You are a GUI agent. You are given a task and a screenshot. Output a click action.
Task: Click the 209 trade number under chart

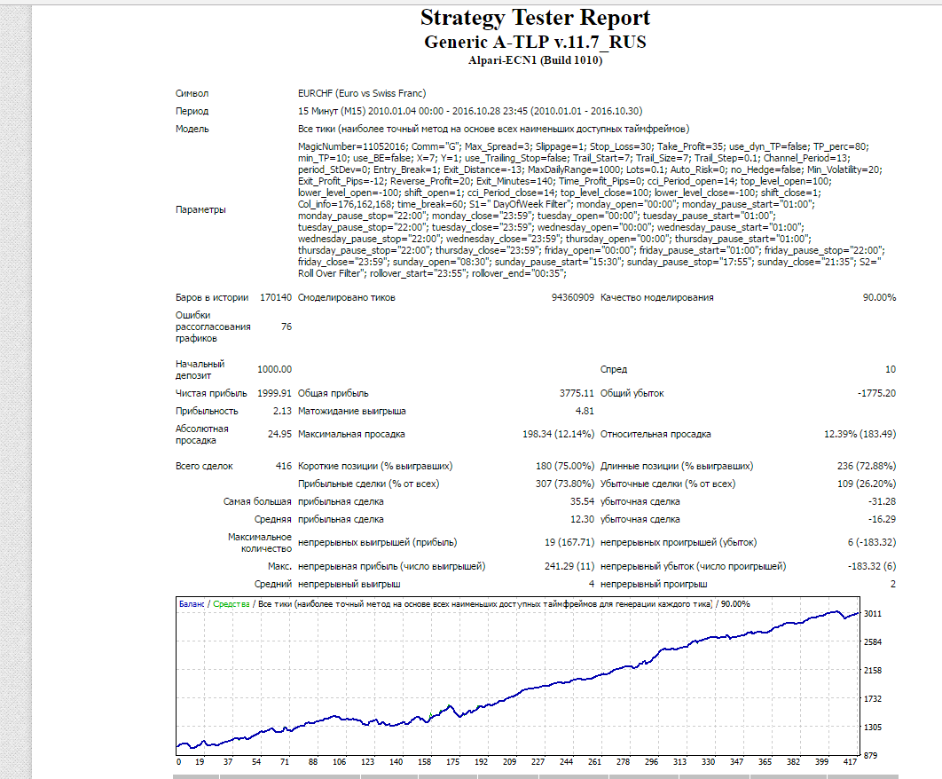point(509,761)
